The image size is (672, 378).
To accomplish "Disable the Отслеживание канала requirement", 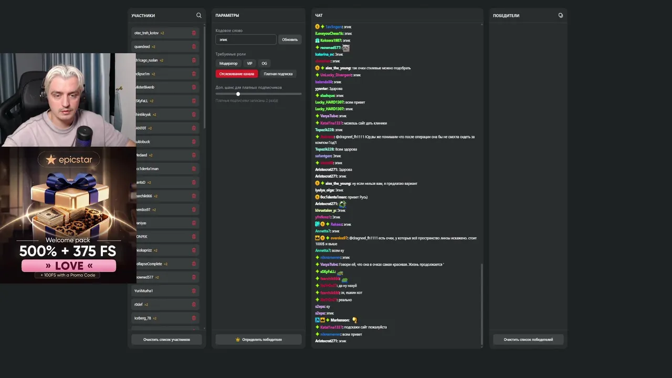I will (237, 74).
